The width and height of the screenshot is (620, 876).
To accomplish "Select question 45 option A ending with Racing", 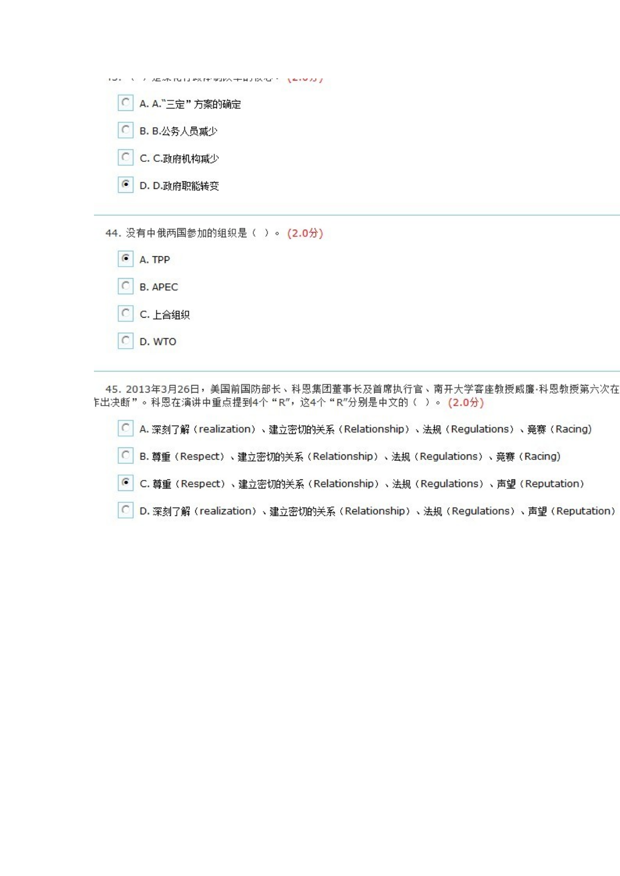I will tap(125, 429).
